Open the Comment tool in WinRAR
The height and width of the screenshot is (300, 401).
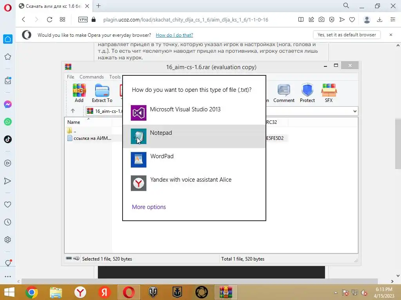coord(284,93)
